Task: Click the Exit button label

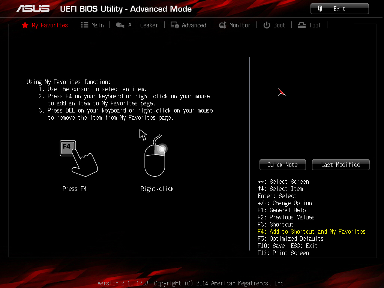Action: tap(339, 9)
